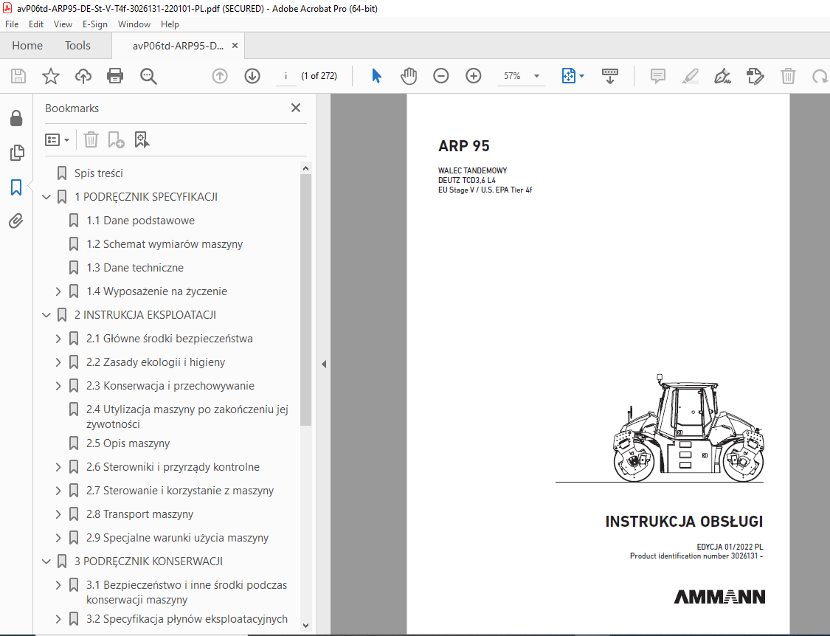The image size is (830, 636).
Task: Toggle the Bookmarks side panel icon
Action: point(16,187)
